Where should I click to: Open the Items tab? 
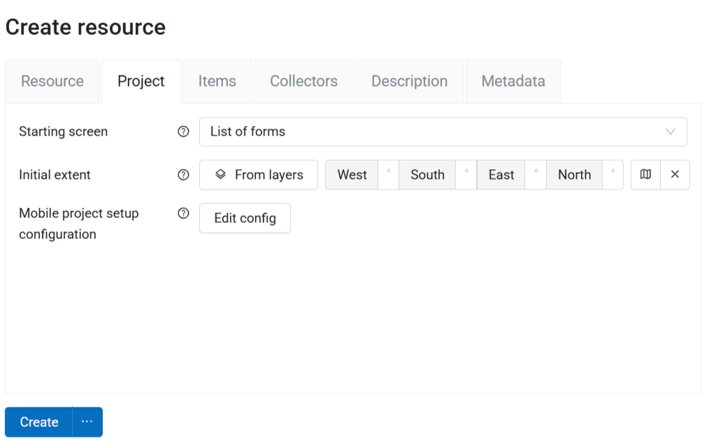217,81
